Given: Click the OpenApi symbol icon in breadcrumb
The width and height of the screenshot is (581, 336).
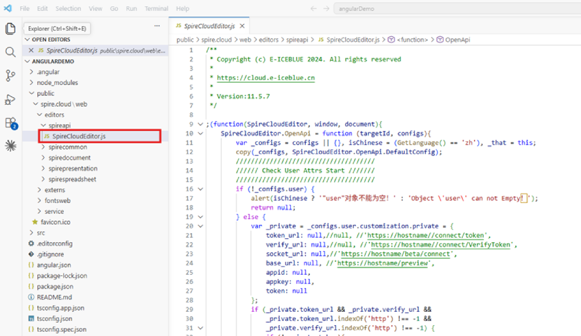Looking at the screenshot, I should coord(440,40).
